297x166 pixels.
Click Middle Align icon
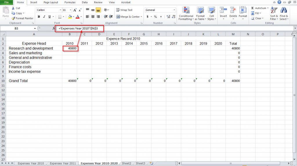click(x=93, y=10)
